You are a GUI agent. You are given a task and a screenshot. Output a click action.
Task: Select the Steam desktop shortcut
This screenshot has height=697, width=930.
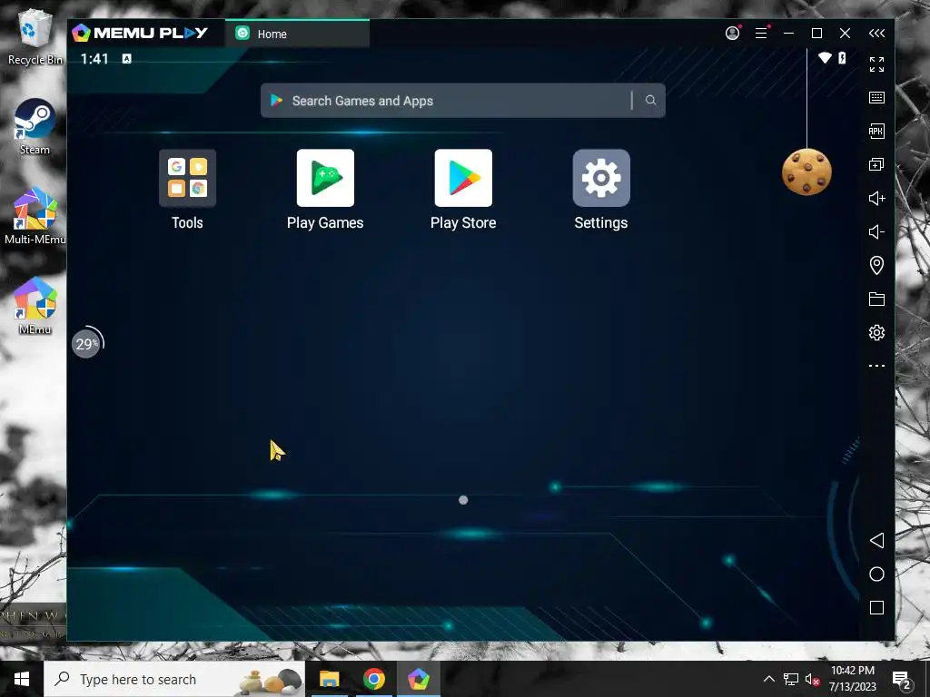pos(35,127)
